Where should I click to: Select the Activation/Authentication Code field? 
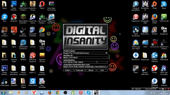(85, 67)
